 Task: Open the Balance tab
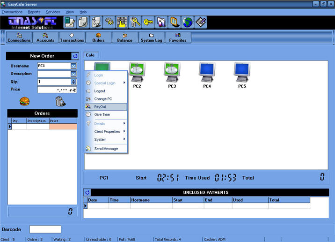click(125, 38)
